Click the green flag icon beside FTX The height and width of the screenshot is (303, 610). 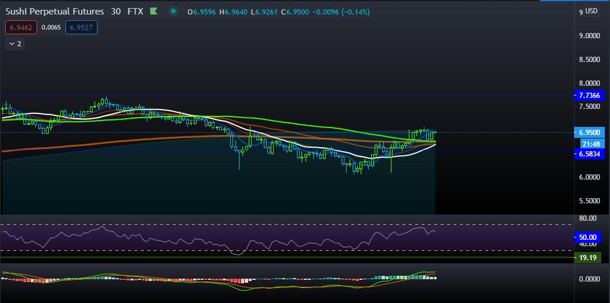(154, 12)
